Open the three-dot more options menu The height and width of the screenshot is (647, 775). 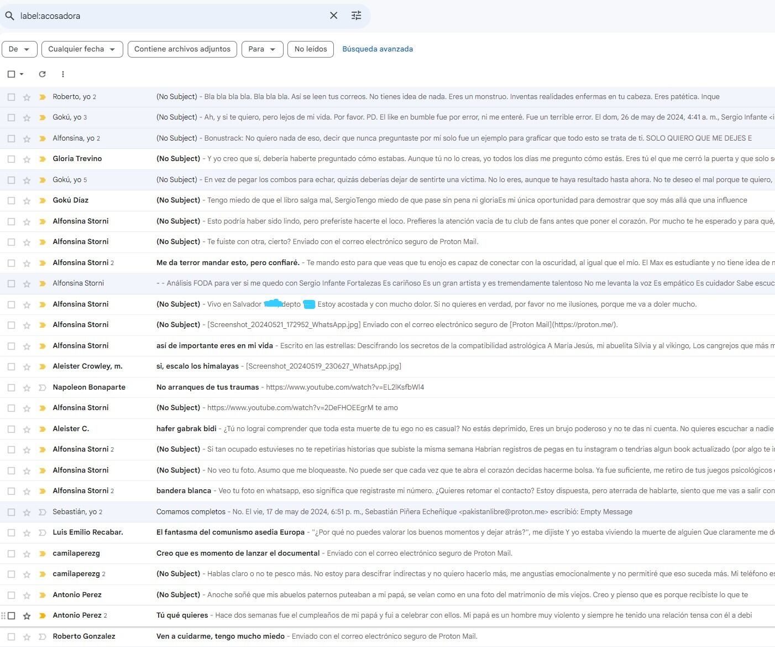pos(63,74)
